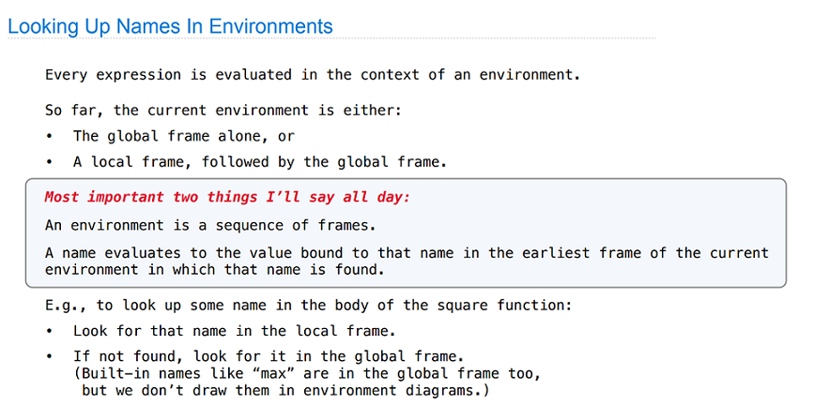Click the red heading Most important two things
The width and height of the screenshot is (814, 405).
point(227,198)
